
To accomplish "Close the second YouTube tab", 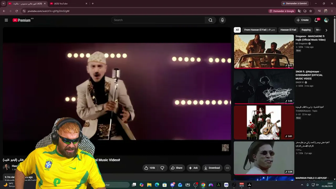I will pyautogui.click(x=86, y=4).
